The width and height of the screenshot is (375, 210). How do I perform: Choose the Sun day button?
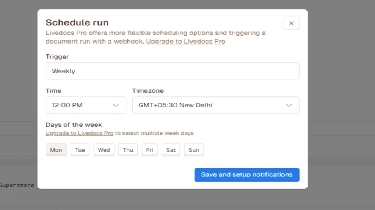(194, 150)
